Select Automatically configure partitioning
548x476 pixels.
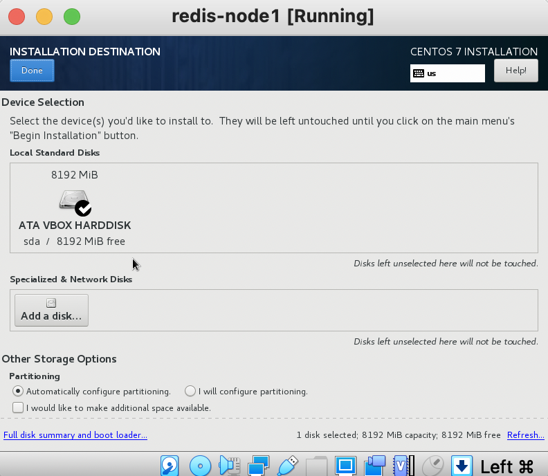(x=91, y=391)
